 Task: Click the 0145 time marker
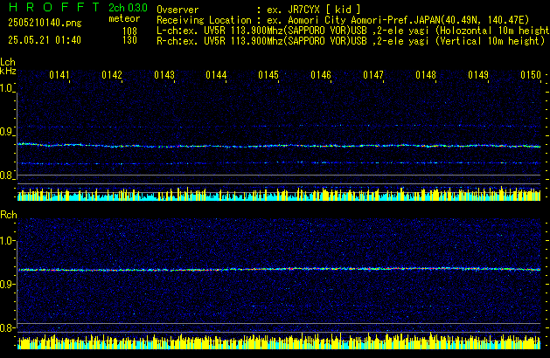click(x=268, y=75)
